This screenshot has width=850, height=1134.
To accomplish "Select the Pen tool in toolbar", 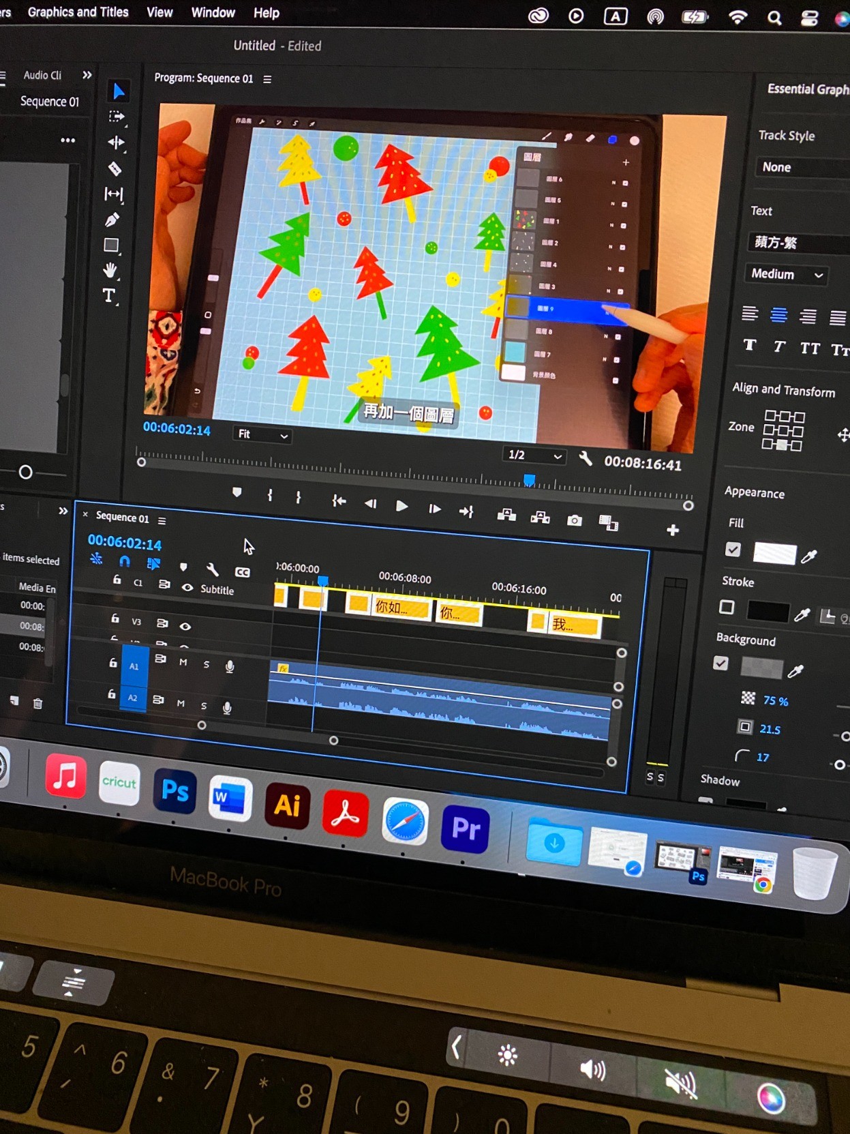I will [112, 220].
